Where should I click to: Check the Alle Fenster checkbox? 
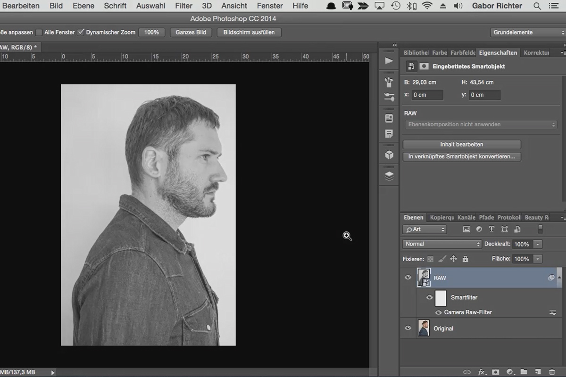point(39,33)
